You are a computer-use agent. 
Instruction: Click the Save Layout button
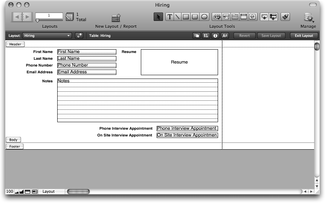click(271, 36)
